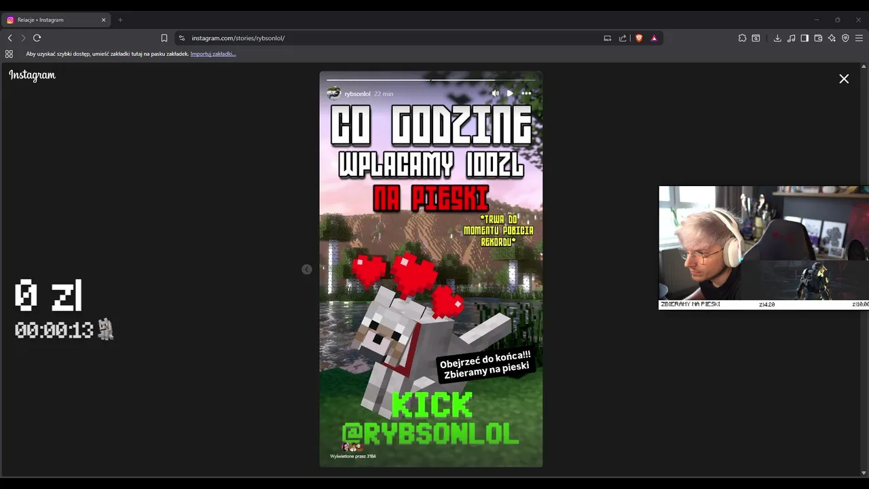Click the 'ZBIERAMY NA PIESKI' ticker text
Screen dimensions: 869x489
pyautogui.click(x=690, y=304)
